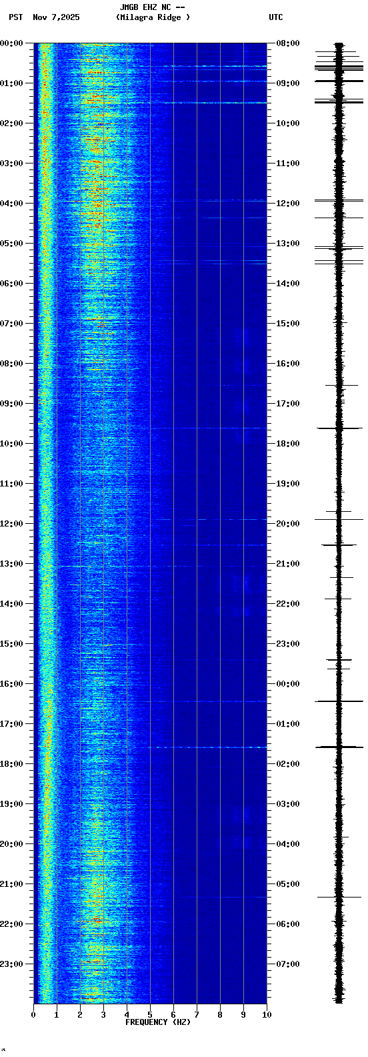This screenshot has width=368, height=1057.
Task: Pick the "2" Hz frequency tick label
Action: pyautogui.click(x=80, y=1015)
